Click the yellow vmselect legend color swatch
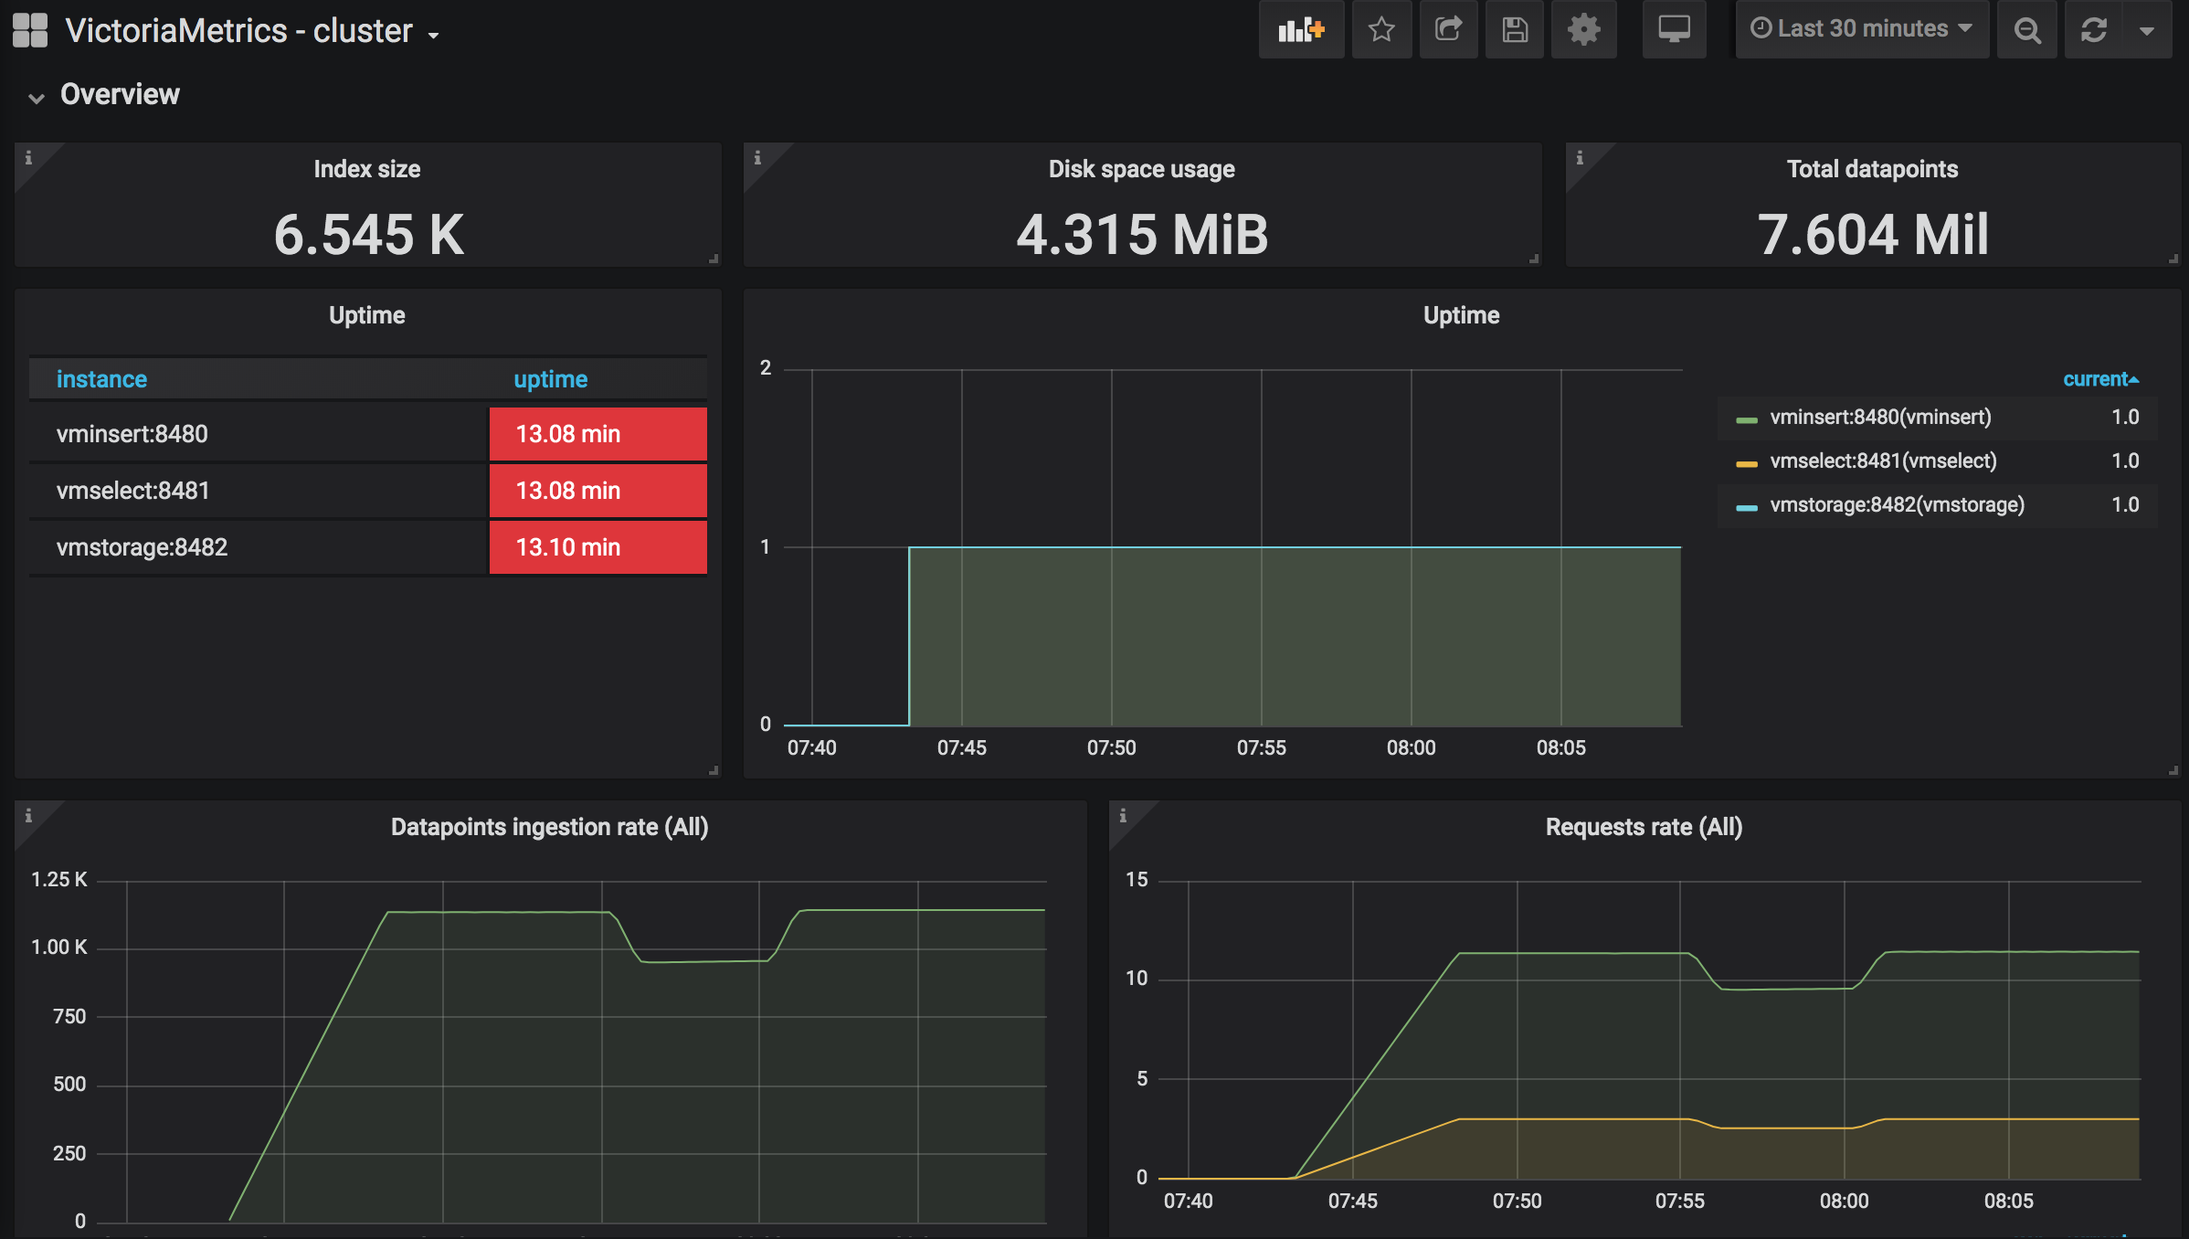The width and height of the screenshot is (2189, 1239). click(1746, 464)
